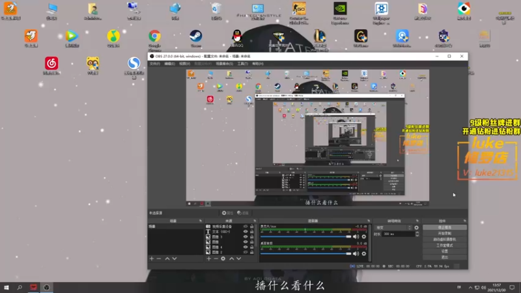
Task: Toggle the lock on the 视频采集设备 source
Action: 252,227
